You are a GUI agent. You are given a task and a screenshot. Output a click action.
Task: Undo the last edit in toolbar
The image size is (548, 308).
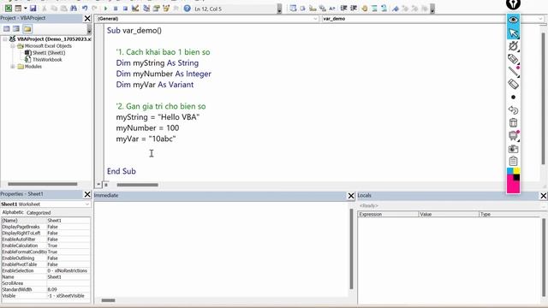click(x=85, y=9)
